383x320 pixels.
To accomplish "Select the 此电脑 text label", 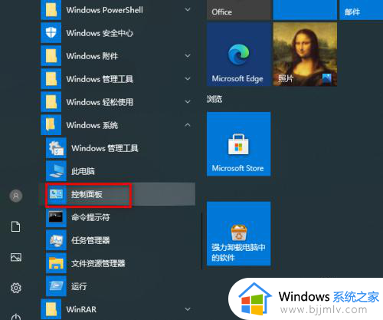I will point(83,171).
